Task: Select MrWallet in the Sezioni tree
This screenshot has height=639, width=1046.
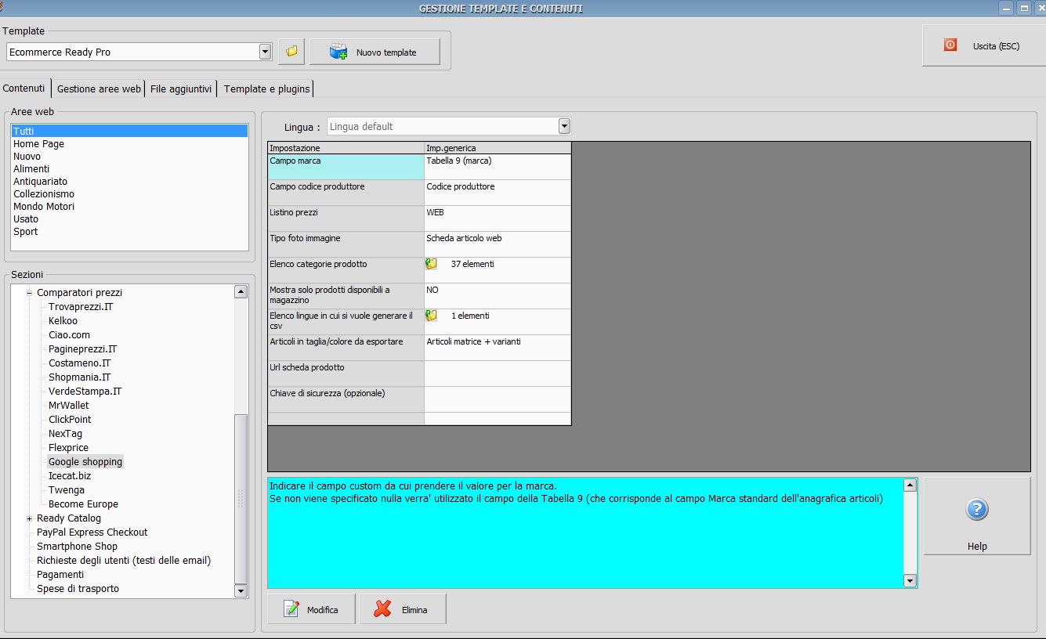Action: point(69,406)
